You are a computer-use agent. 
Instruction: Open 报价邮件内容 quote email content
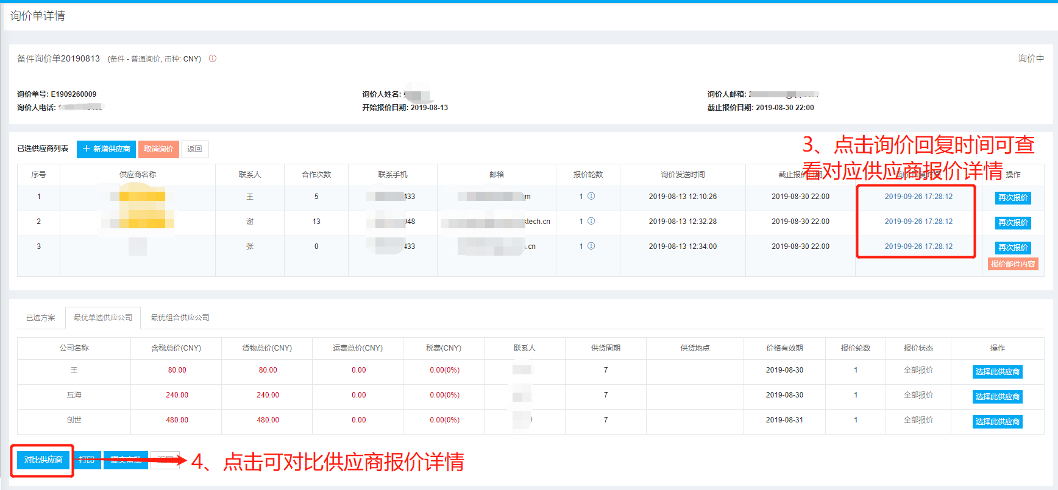point(1013,264)
